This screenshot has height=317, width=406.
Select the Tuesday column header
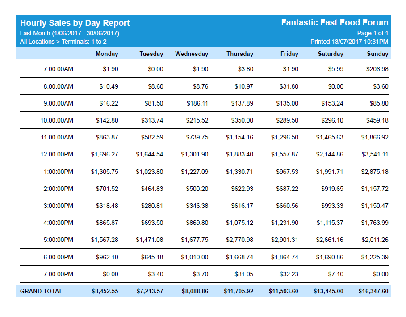(x=151, y=54)
